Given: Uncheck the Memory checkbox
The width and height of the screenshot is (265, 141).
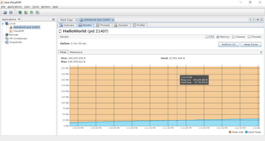Looking at the screenshot, I should [x=218, y=37].
